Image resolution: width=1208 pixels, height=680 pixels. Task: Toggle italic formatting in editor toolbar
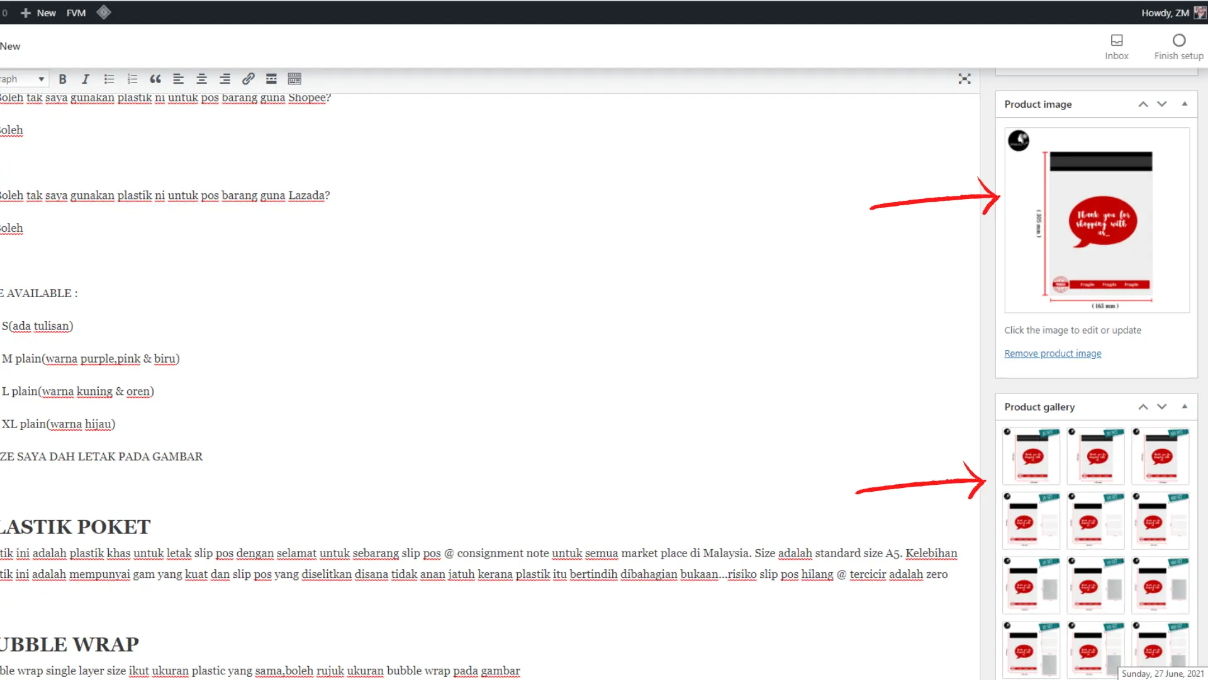pos(86,79)
